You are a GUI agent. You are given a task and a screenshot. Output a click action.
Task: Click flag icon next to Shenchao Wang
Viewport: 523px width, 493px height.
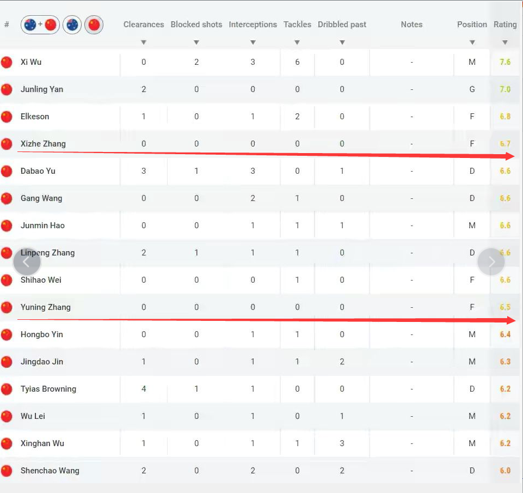pyautogui.click(x=7, y=471)
